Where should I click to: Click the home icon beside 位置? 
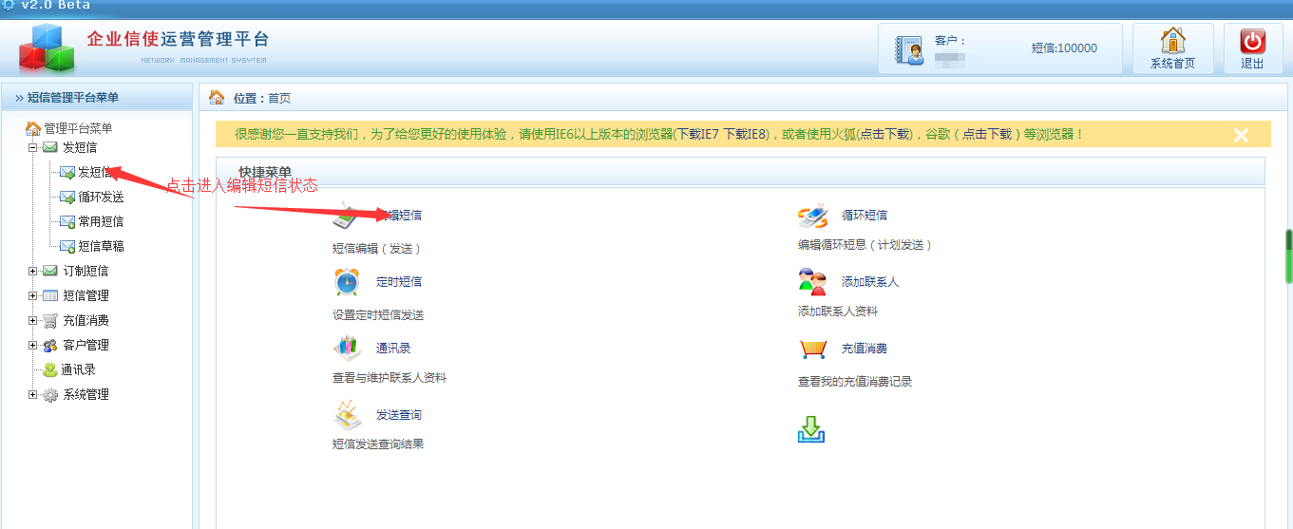217,98
